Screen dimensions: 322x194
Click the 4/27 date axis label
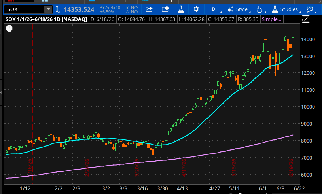point(214,189)
